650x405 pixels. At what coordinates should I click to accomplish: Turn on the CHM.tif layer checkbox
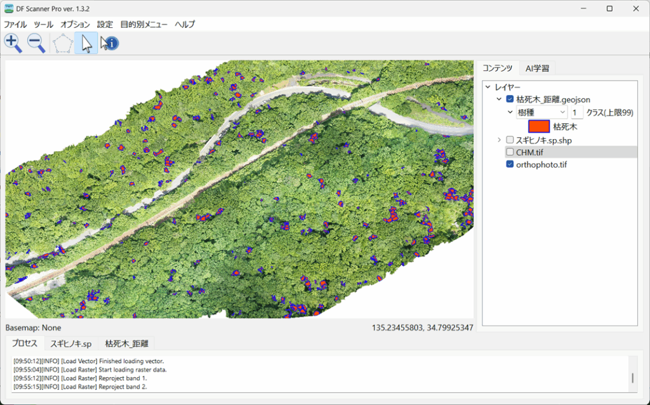[510, 152]
